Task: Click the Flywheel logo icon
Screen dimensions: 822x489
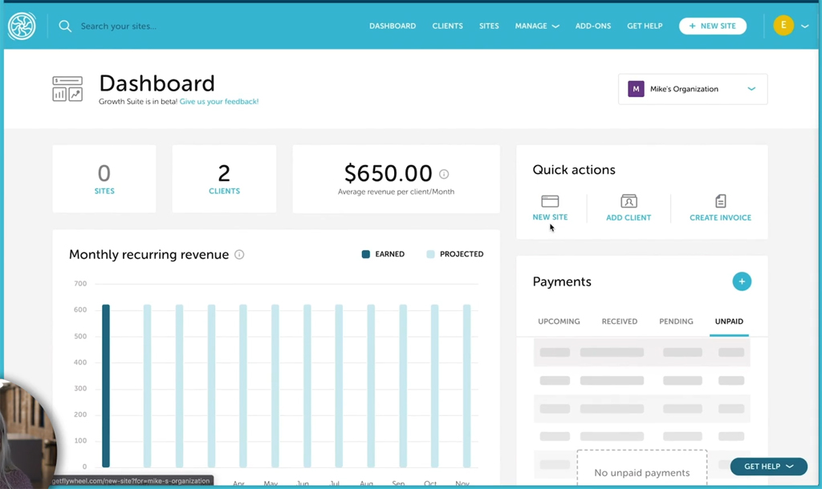Action: click(x=22, y=26)
